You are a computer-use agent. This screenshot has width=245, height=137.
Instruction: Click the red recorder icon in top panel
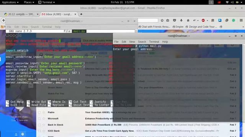pyautogui.click(x=219, y=2)
